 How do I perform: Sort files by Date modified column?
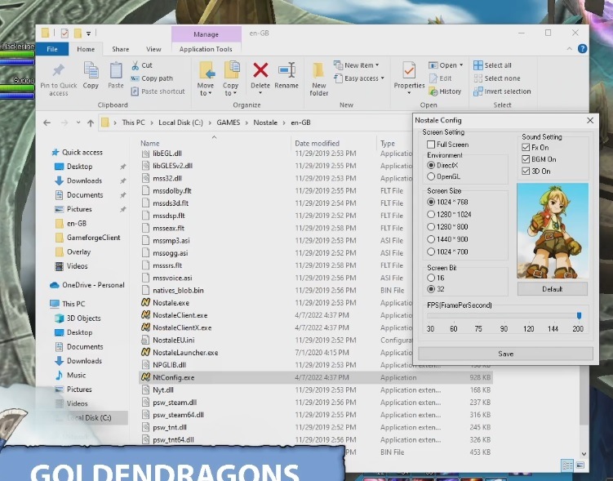click(x=317, y=143)
